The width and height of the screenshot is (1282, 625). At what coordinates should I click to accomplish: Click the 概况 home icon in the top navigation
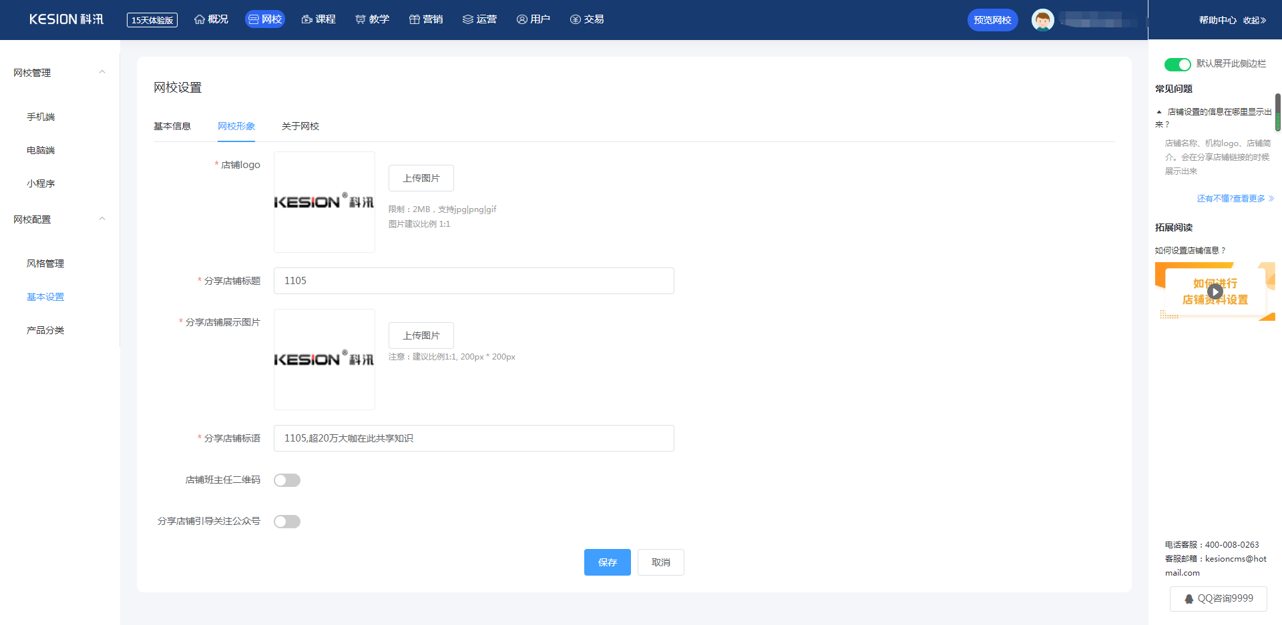pyautogui.click(x=200, y=19)
